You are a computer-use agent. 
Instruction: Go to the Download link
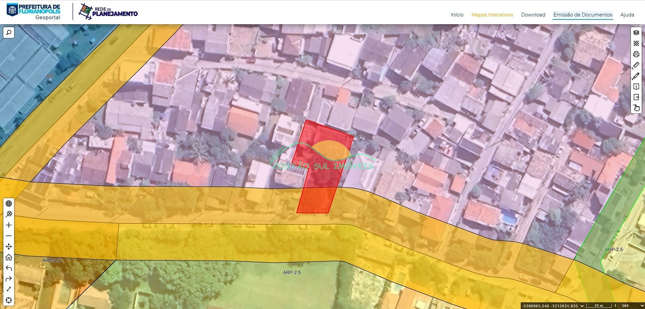coord(533,15)
